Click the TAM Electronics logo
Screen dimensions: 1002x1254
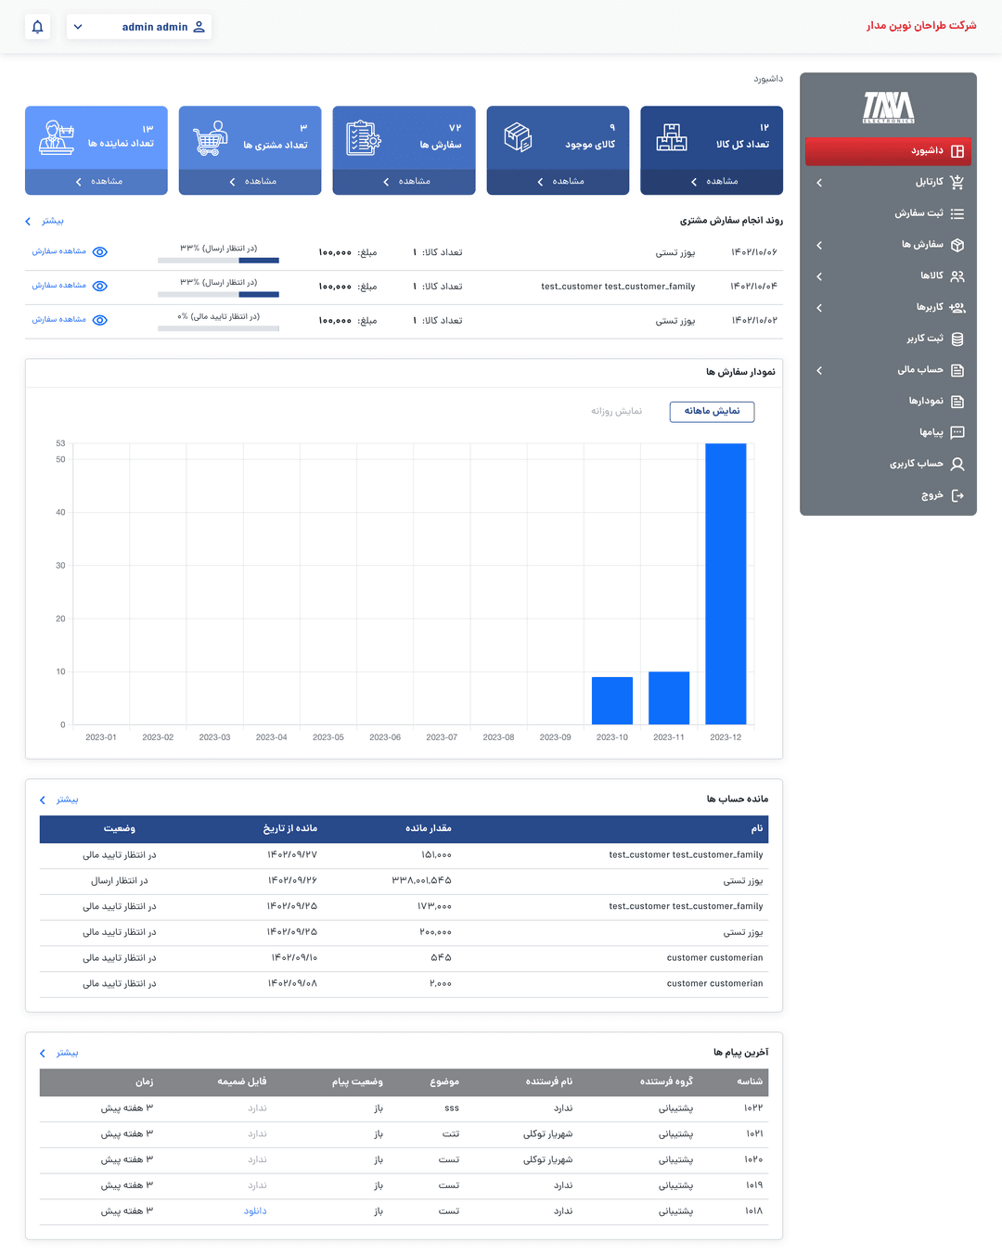click(x=889, y=108)
